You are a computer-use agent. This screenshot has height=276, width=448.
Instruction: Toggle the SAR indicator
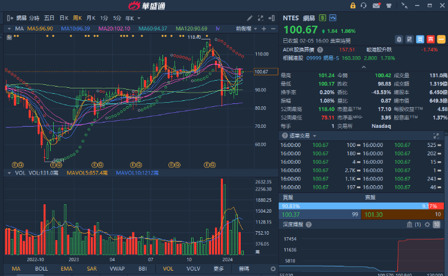(x=92, y=269)
